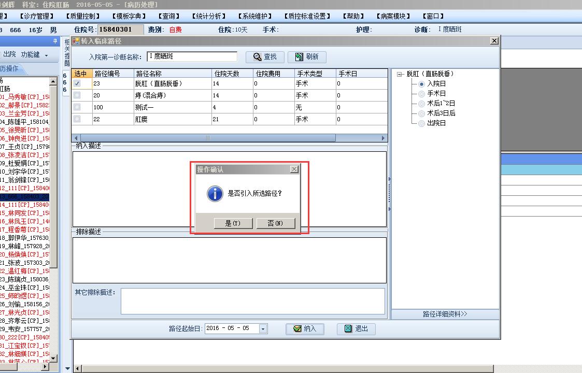This screenshot has height=373, width=582.
Task: Open the 模板字典 menu
Action: [x=129, y=17]
